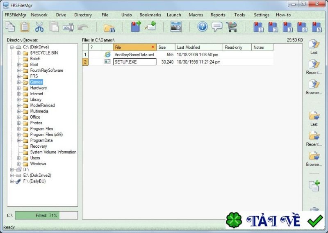The width and height of the screenshot is (328, 233).
Task: Open the Reports menu
Action: (x=218, y=15)
